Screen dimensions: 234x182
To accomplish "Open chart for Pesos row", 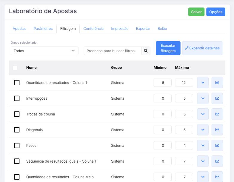I will [x=217, y=146].
